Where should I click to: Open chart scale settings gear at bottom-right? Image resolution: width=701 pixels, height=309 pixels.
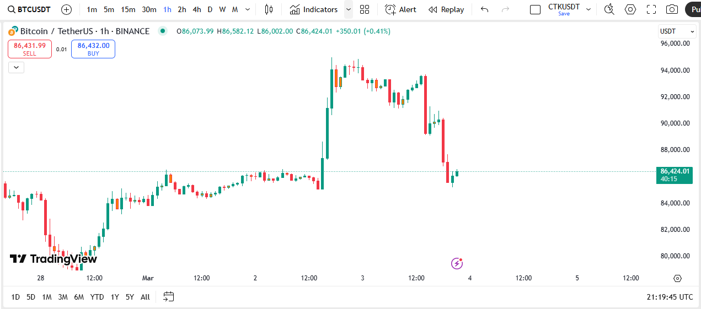point(677,278)
